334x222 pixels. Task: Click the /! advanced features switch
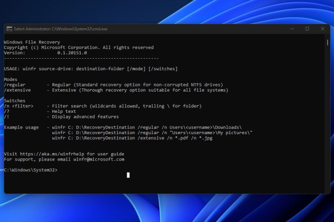point(7,117)
